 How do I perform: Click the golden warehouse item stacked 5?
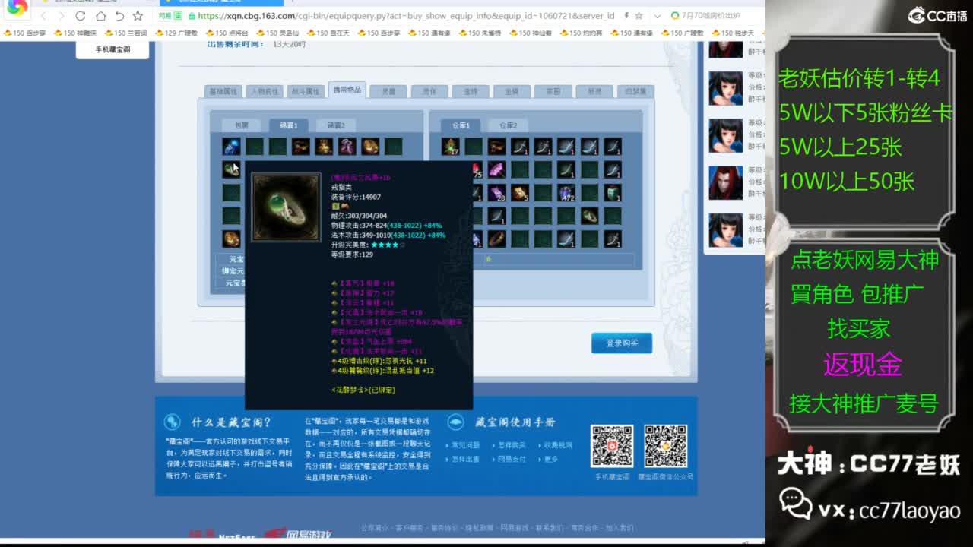(520, 193)
